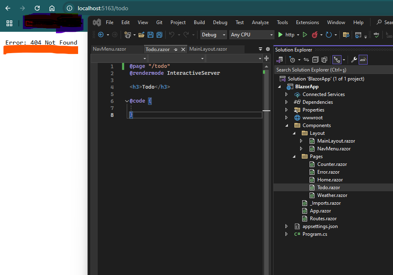Open the Build menu
Viewport: 393px width, 275px height.
(x=199, y=22)
